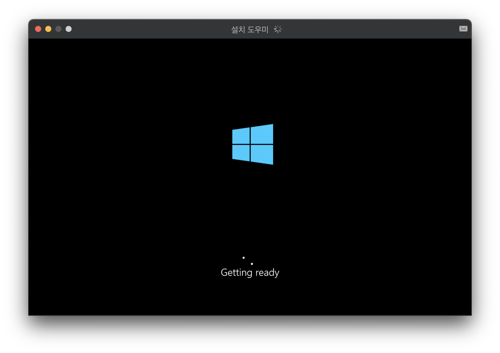Close the 설치 도우미 window with red button
Viewport: 500px width, 353px height.
pos(38,29)
